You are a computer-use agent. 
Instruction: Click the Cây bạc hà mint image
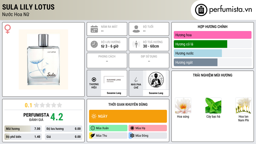click(x=213, y=106)
